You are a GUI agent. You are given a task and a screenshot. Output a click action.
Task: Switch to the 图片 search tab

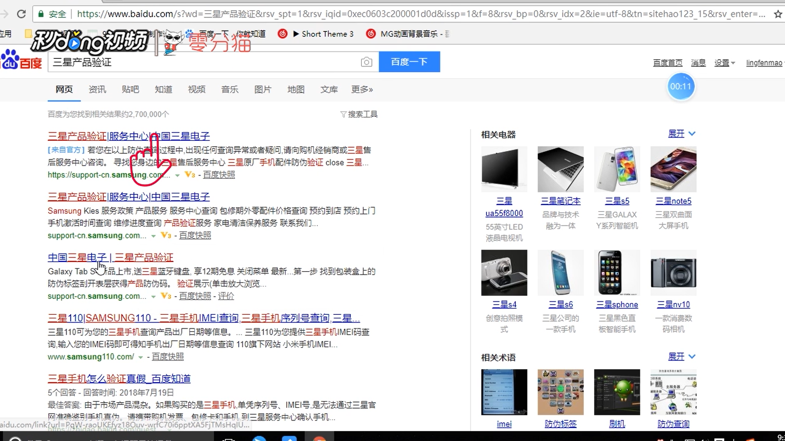click(x=262, y=89)
